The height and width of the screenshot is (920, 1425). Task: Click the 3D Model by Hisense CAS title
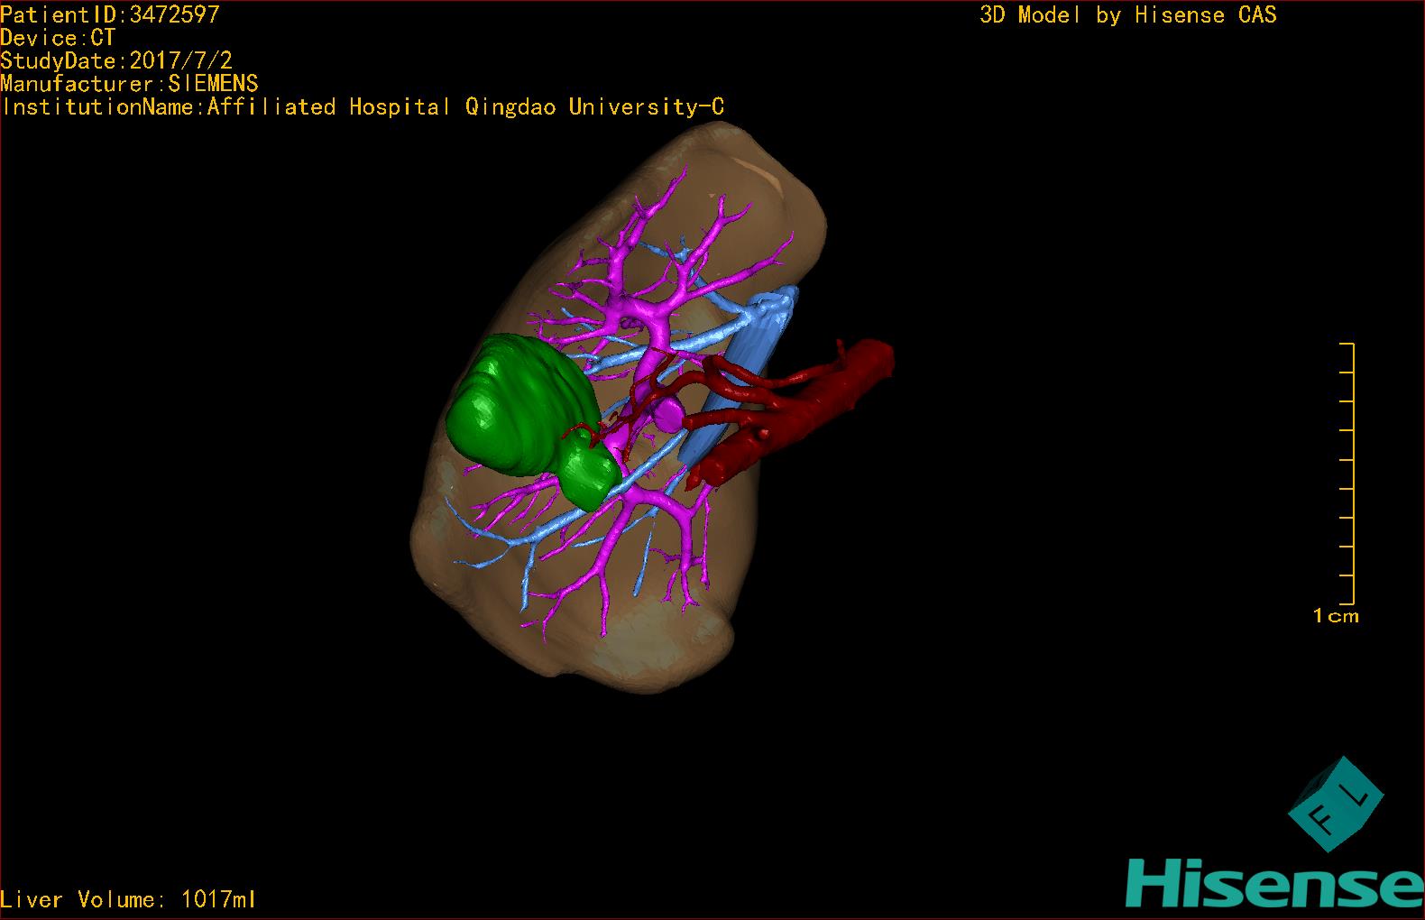(1128, 14)
